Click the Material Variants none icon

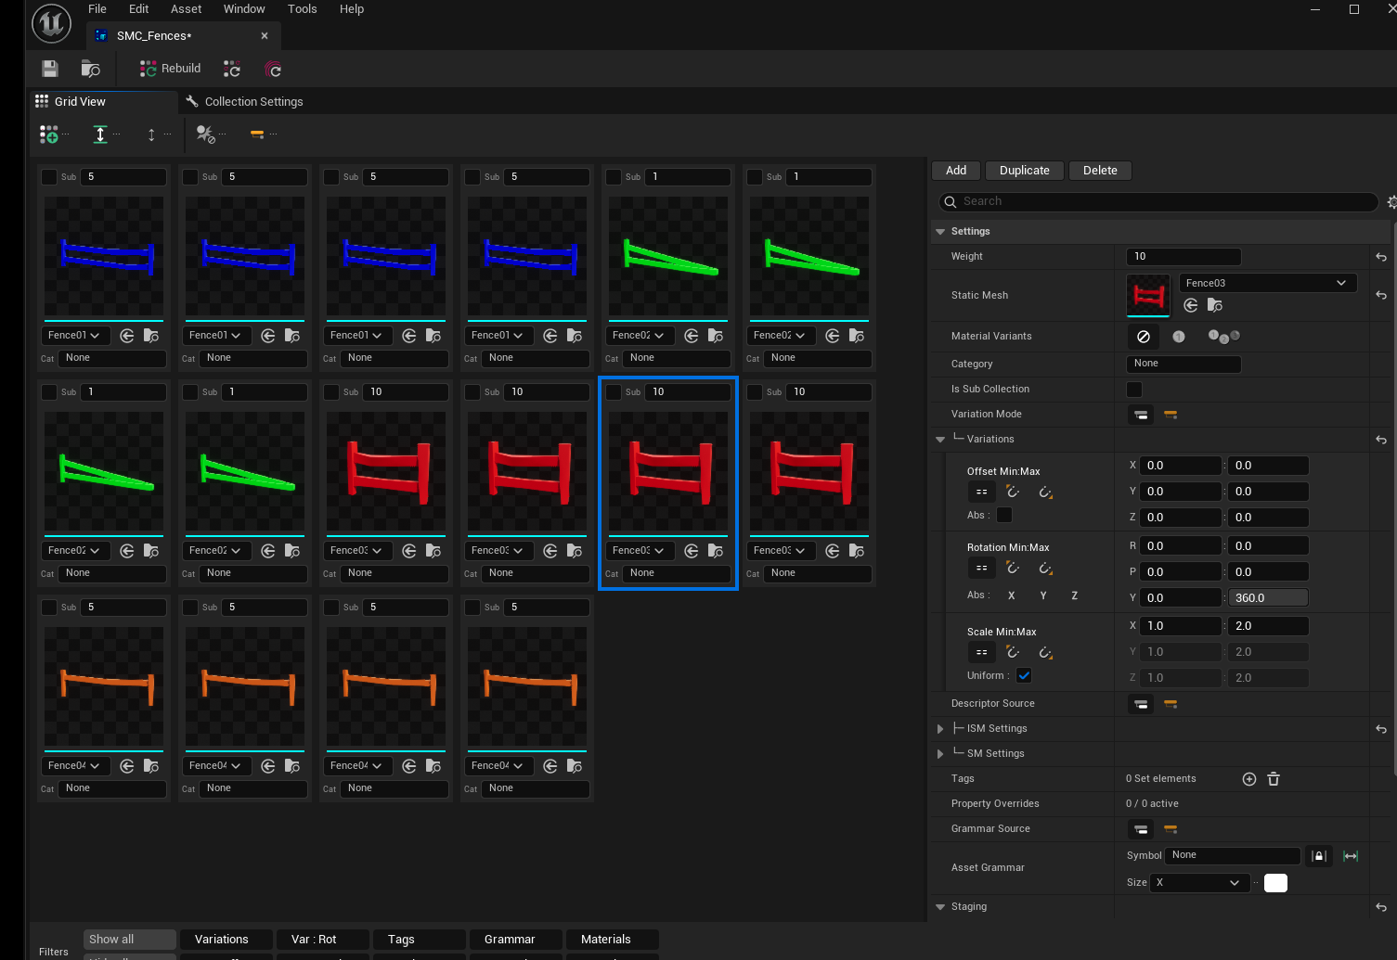1144,337
